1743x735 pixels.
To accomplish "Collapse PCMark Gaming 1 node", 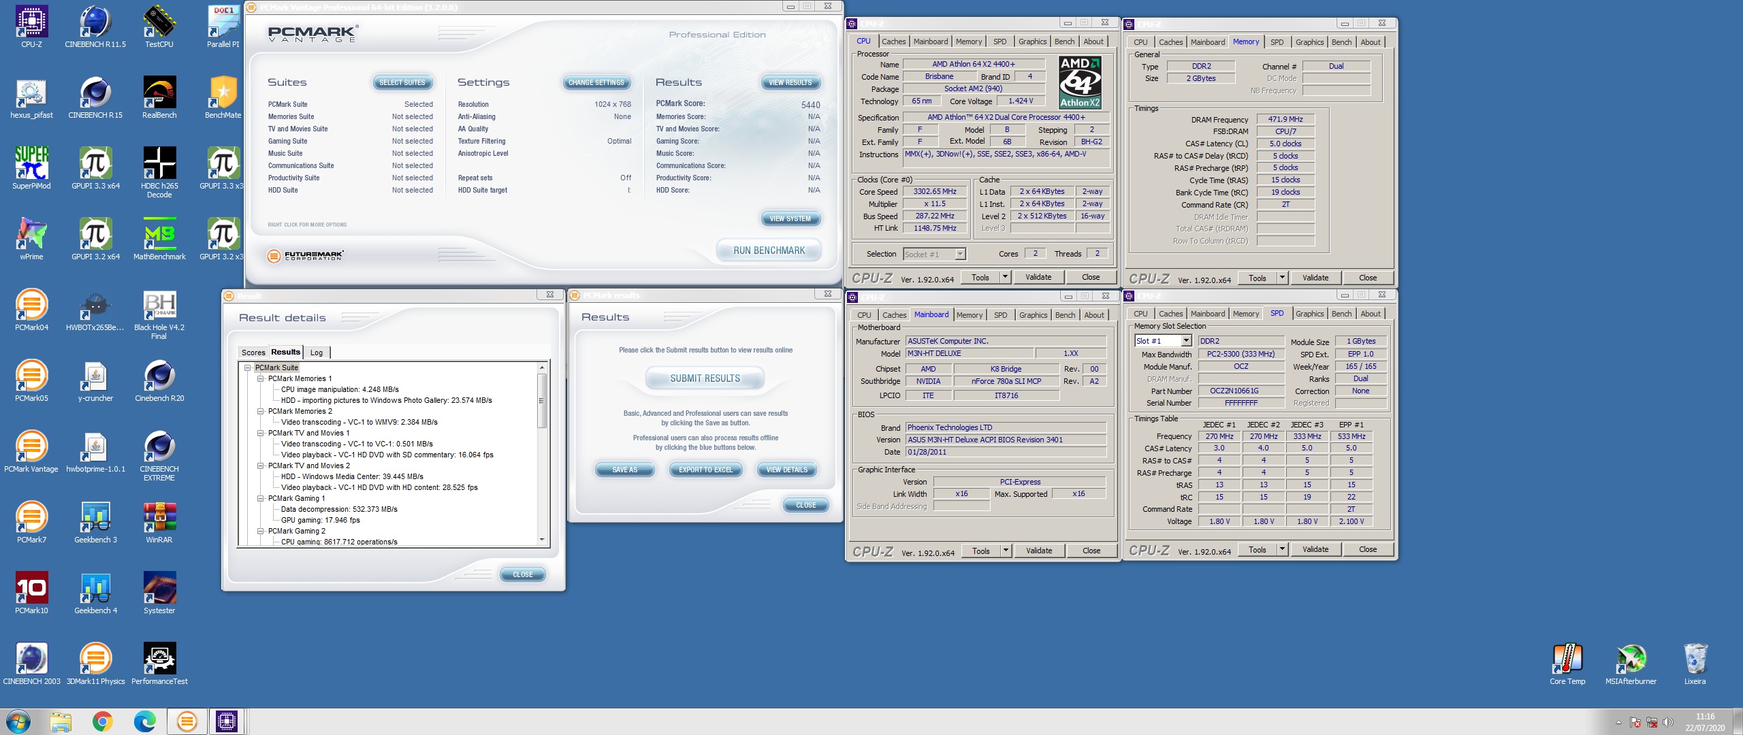I will [260, 498].
